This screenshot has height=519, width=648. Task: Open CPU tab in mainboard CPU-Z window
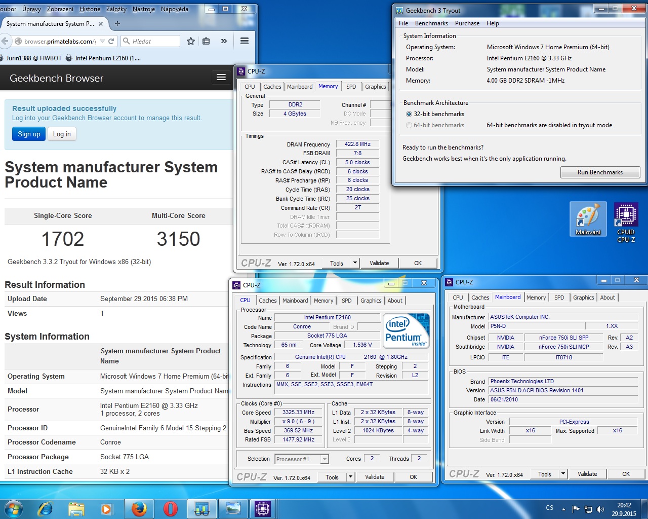pos(458,298)
